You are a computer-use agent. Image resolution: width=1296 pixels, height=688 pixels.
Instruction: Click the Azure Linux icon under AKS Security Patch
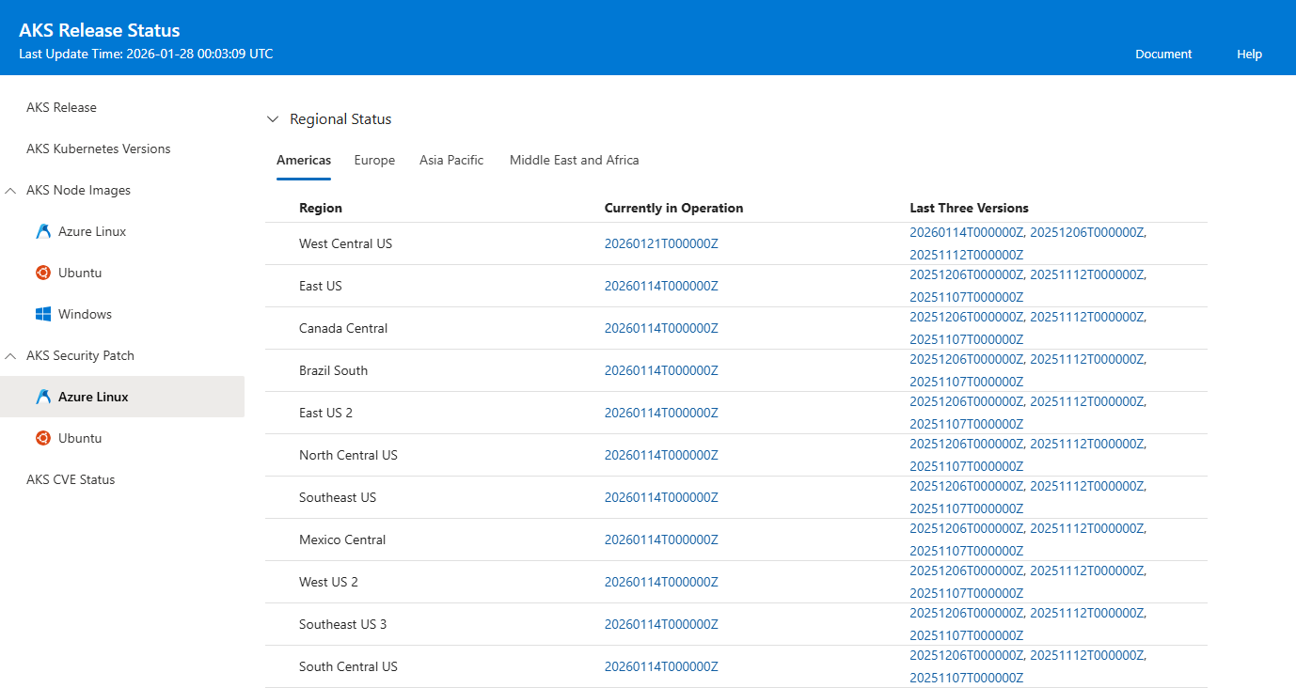coord(42,396)
